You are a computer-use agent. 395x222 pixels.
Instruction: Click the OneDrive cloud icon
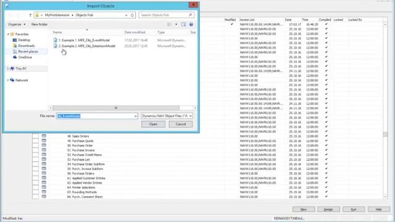click(15, 57)
